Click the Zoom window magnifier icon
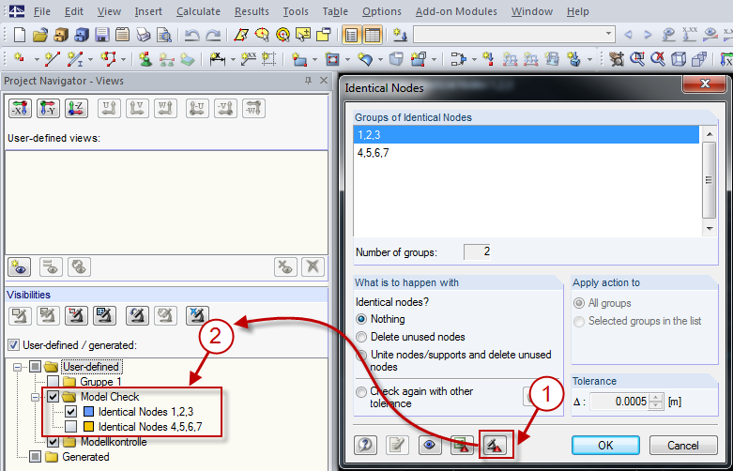This screenshot has width=733, height=471. point(637,59)
